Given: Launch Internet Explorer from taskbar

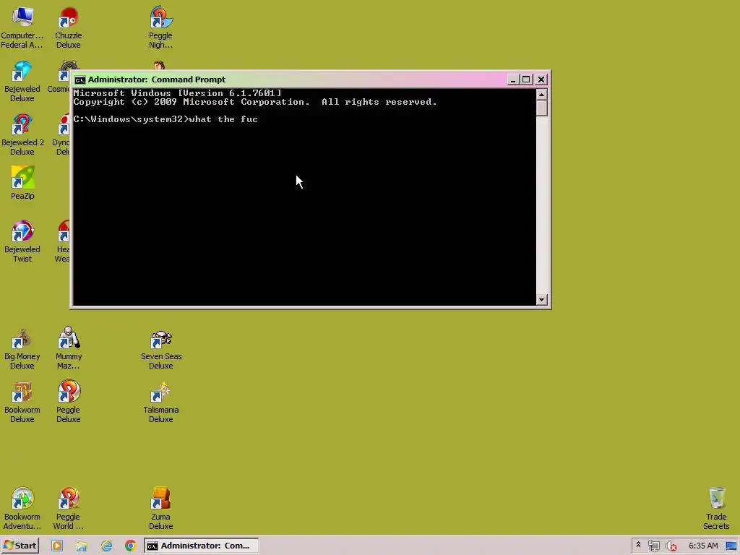Looking at the screenshot, I should (x=106, y=546).
